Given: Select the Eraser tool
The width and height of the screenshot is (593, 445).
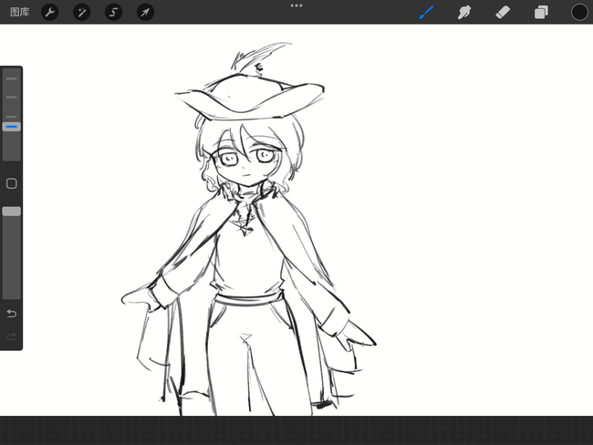Looking at the screenshot, I should 503,12.
